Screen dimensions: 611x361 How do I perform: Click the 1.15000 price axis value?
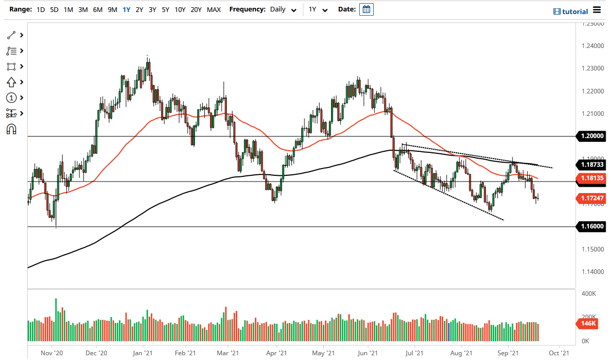point(593,249)
